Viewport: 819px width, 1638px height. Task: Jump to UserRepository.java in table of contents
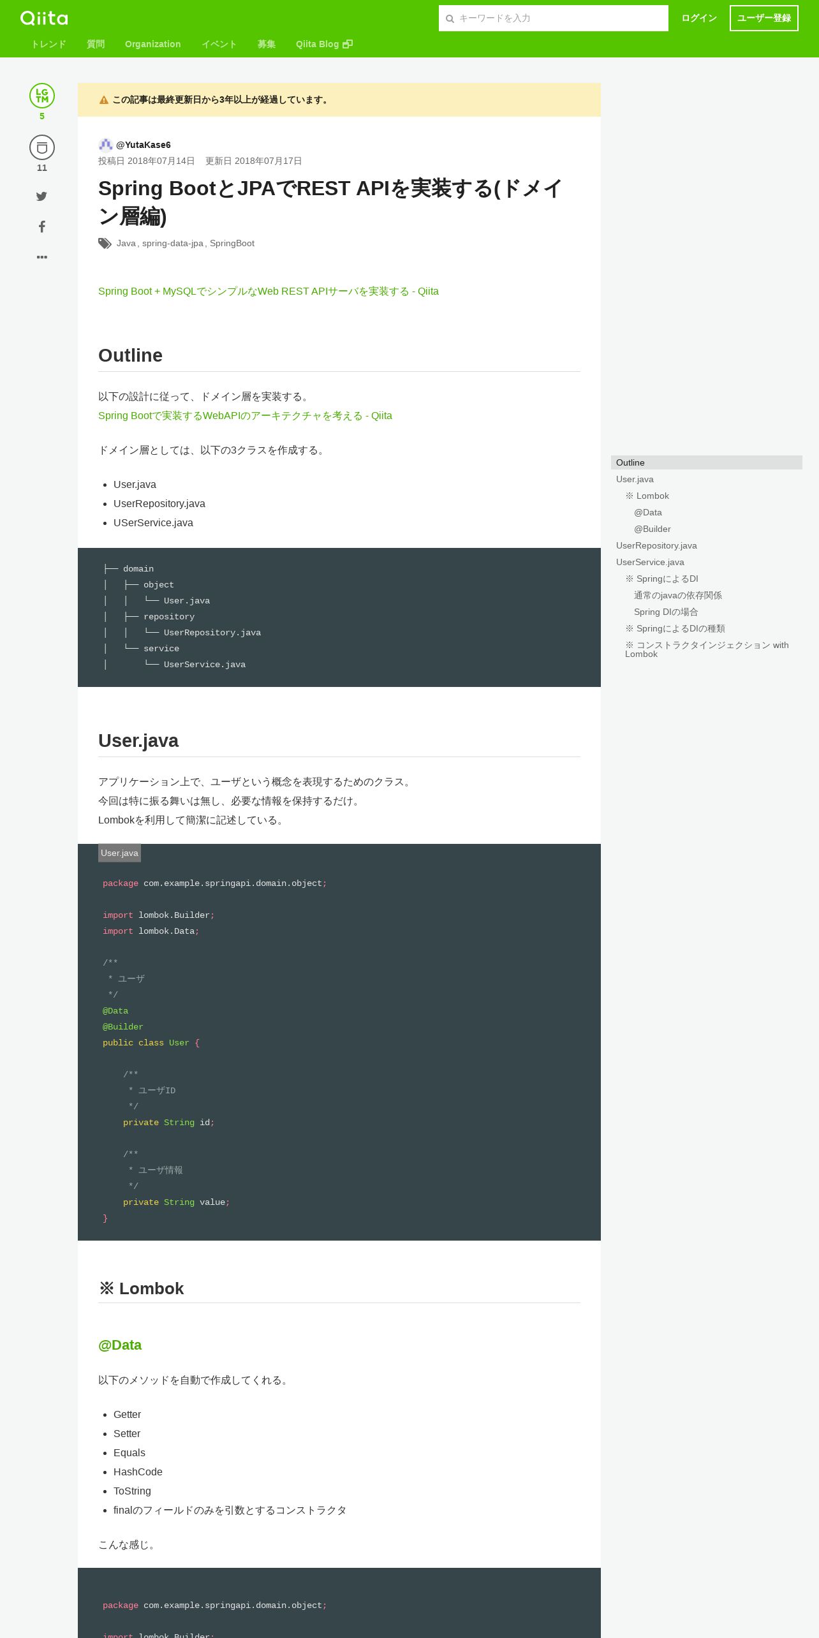point(656,545)
